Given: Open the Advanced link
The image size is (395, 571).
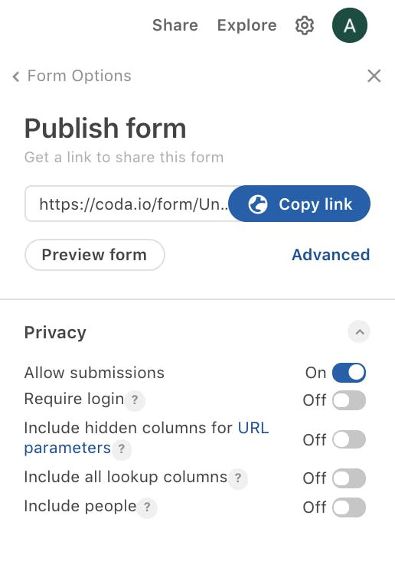Looking at the screenshot, I should tap(331, 255).
